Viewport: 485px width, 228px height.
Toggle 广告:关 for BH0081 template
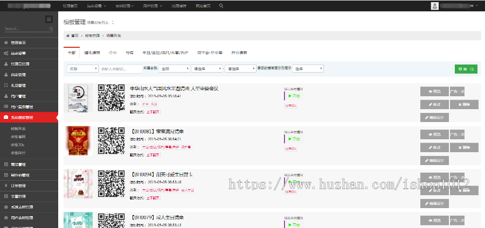(x=457, y=134)
